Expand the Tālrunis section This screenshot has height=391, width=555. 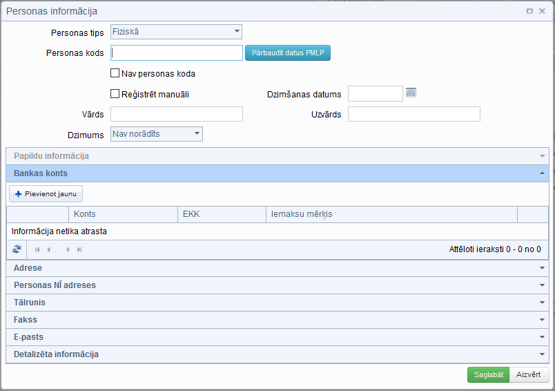coord(277,303)
